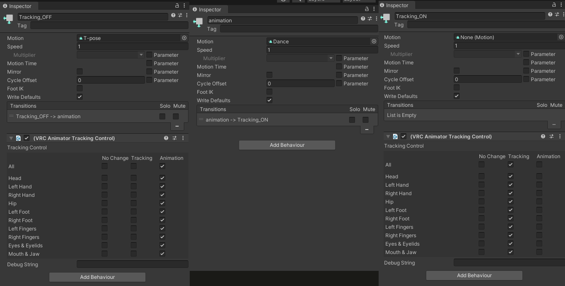Open help icon beside Tracking_OFF name field
The width and height of the screenshot is (565, 286).
click(173, 15)
